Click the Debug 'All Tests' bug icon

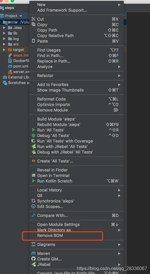pos(33,136)
